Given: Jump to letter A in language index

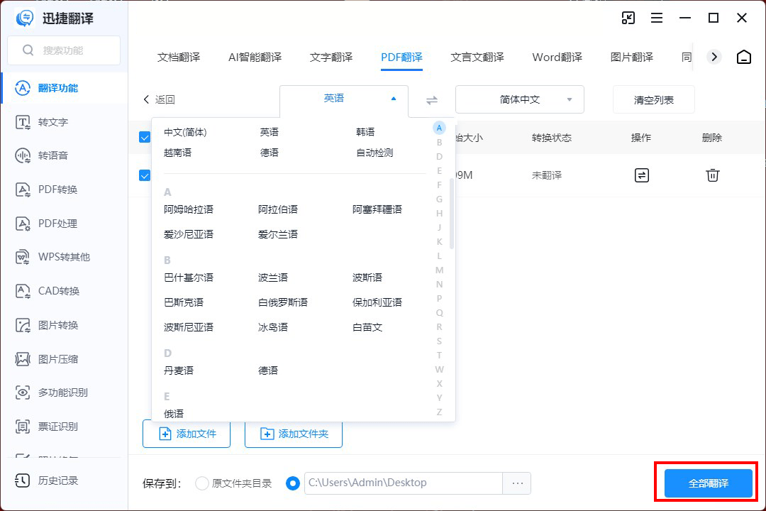Looking at the screenshot, I should click(x=439, y=128).
